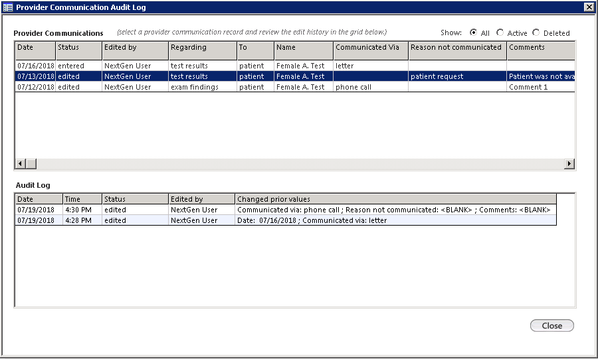Click the 'phone call' communicated via cell
The image size is (598, 359).
(x=371, y=87)
